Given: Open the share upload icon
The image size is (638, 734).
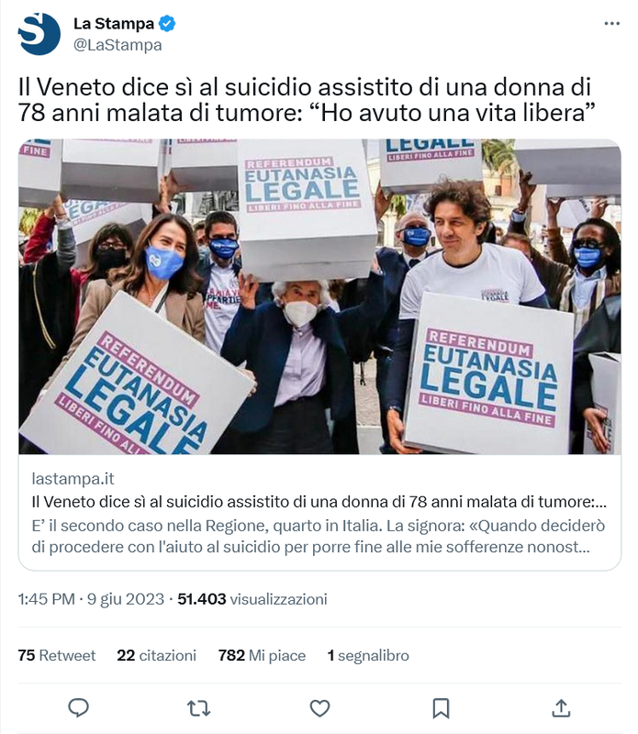Looking at the screenshot, I should (x=561, y=707).
